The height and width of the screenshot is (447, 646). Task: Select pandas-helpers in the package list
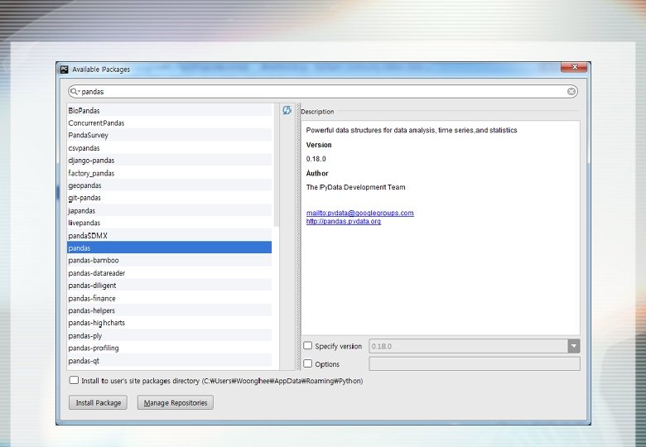pyautogui.click(x=169, y=310)
